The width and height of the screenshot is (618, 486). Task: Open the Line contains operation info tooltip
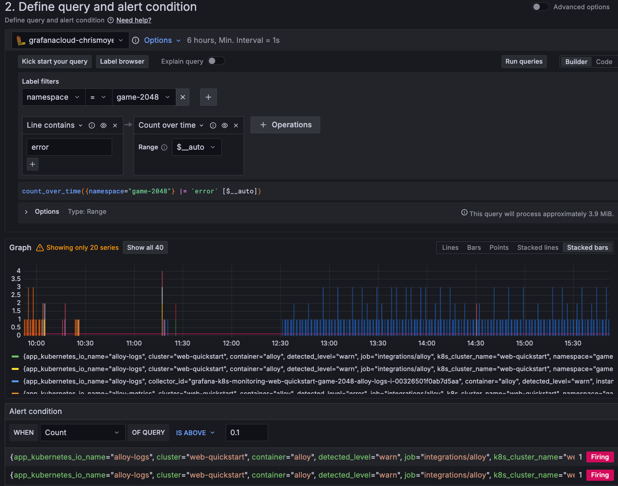[92, 125]
